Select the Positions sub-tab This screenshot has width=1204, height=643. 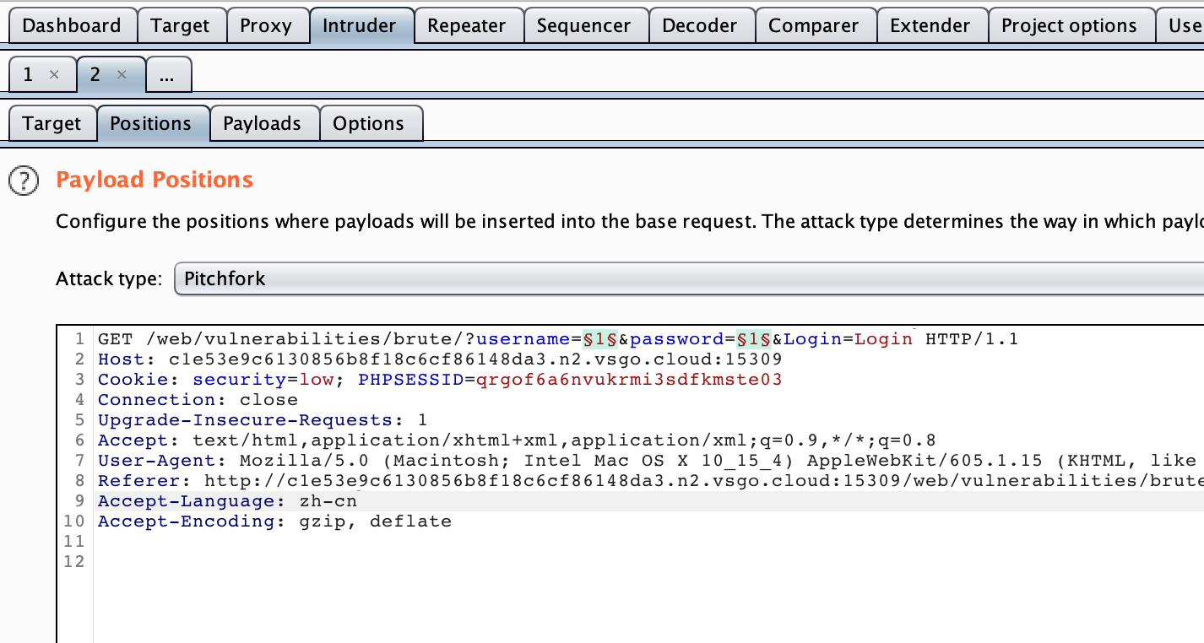(151, 123)
